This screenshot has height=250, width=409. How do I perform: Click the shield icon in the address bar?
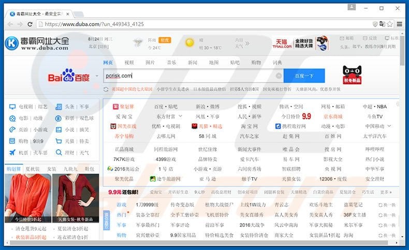pos(375,24)
